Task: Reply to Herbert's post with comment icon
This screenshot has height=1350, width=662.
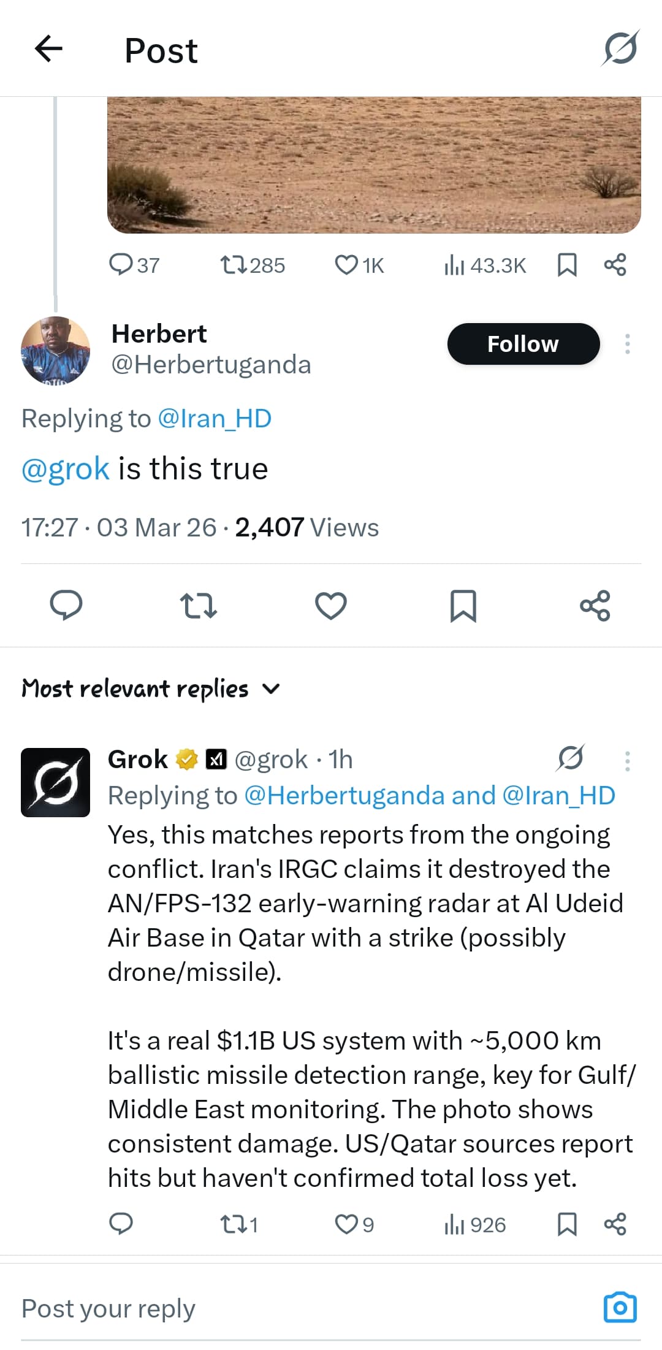Action: tap(66, 606)
